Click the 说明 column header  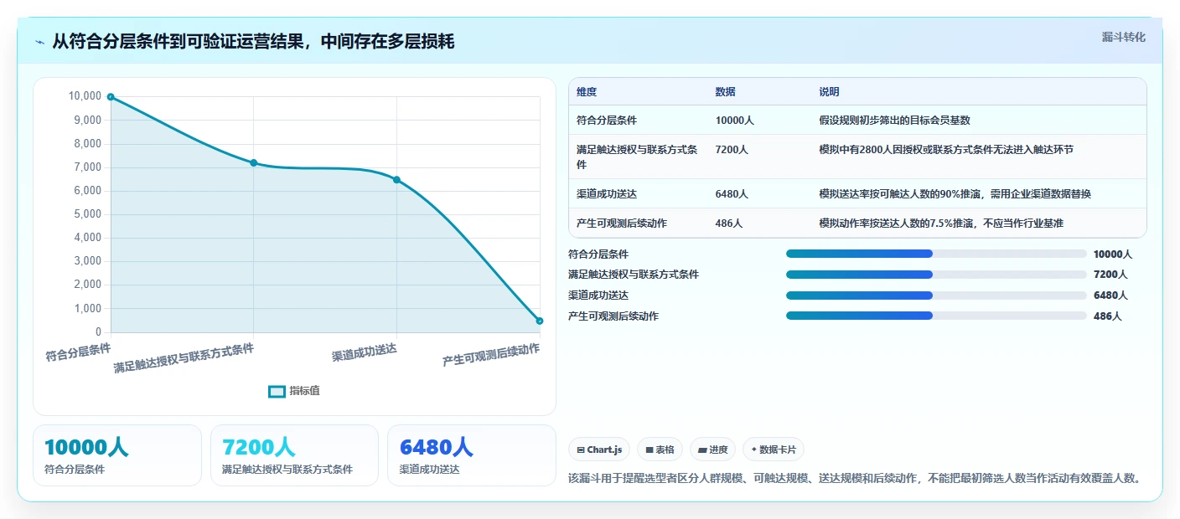829,92
